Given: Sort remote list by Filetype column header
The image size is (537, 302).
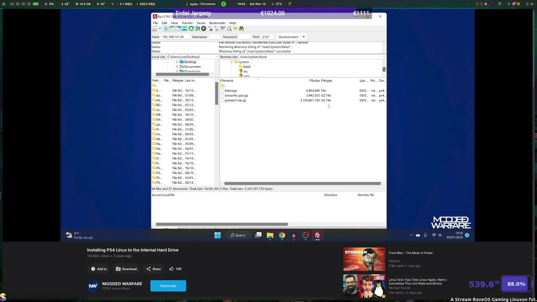Looking at the screenshot, I should click(326, 81).
